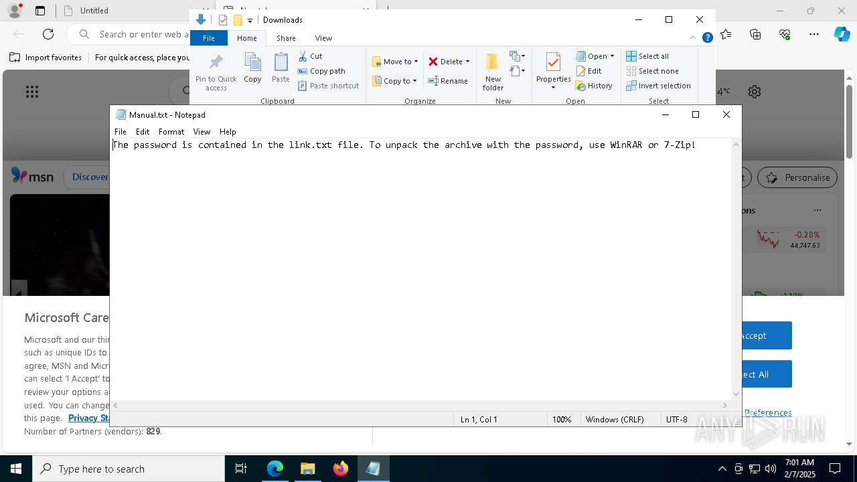
Task: Open the Notepad Format menu
Action: (x=171, y=132)
